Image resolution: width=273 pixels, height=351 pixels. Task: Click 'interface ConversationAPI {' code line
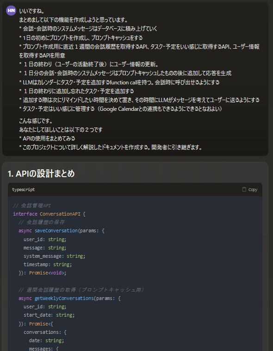(x=49, y=214)
